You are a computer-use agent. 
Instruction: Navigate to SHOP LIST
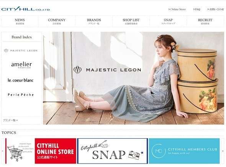pos(131,21)
